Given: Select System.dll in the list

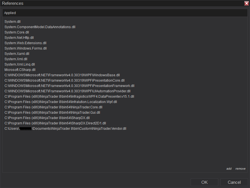Looking at the screenshot, I should point(13,22).
